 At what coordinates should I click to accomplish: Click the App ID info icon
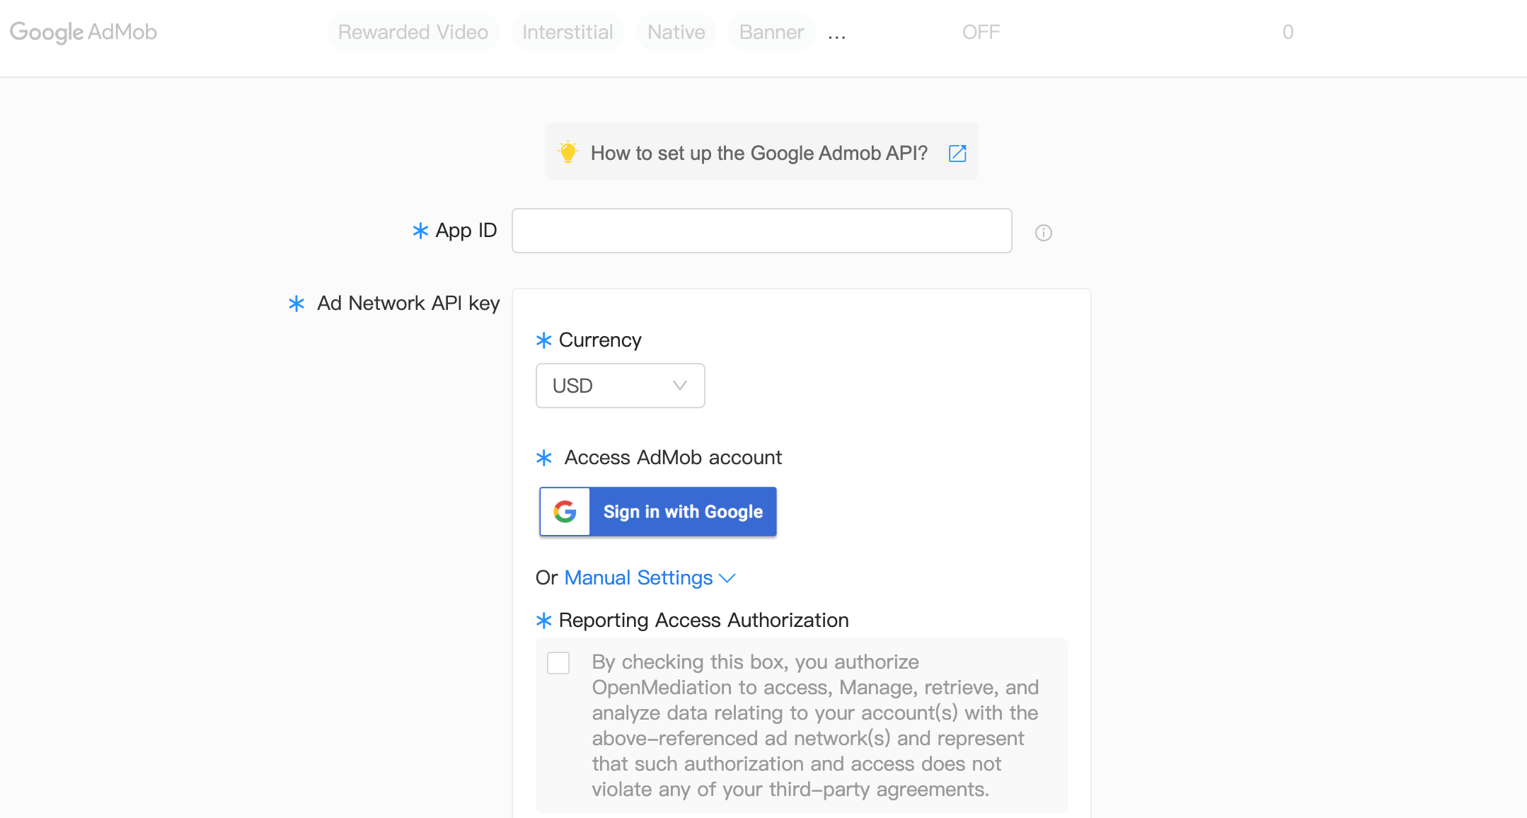click(1044, 233)
